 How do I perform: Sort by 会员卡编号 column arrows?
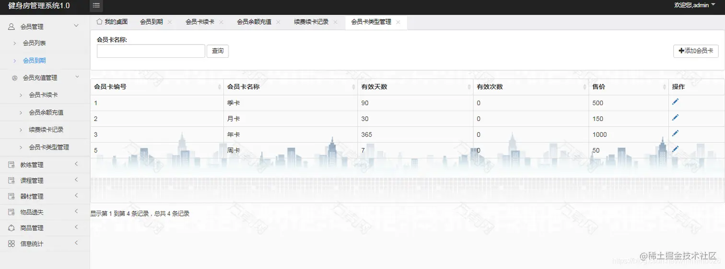220,87
